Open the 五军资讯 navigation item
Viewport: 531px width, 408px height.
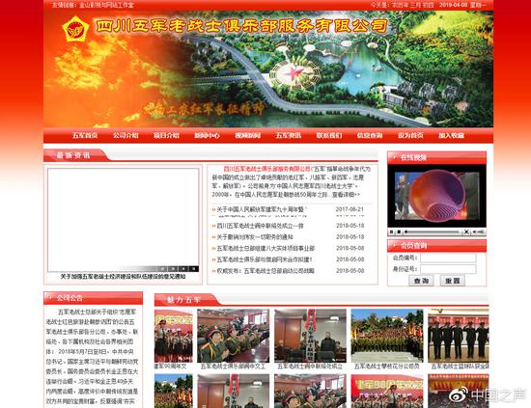point(289,135)
